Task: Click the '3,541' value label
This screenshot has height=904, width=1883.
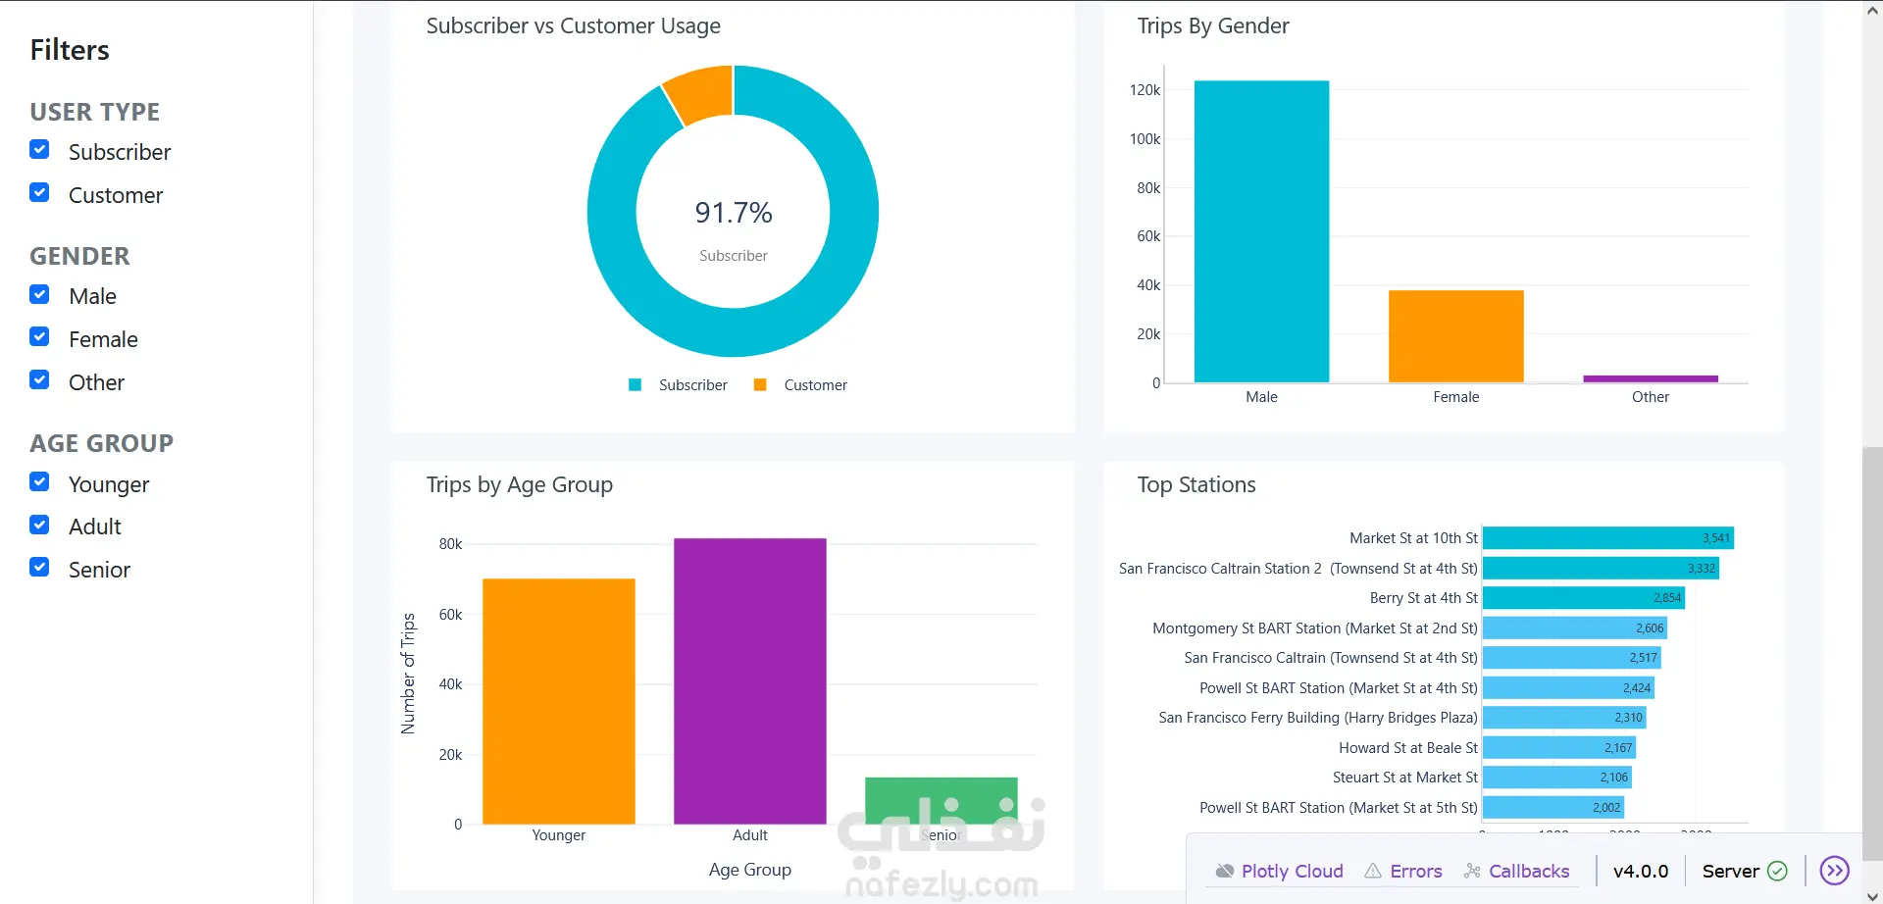Action: click(1716, 538)
